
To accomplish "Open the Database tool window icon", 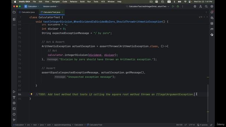I will click(x=212, y=24).
